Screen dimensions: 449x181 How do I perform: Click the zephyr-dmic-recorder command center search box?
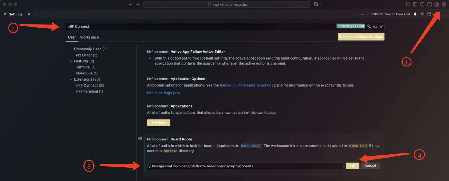(x=227, y=4)
